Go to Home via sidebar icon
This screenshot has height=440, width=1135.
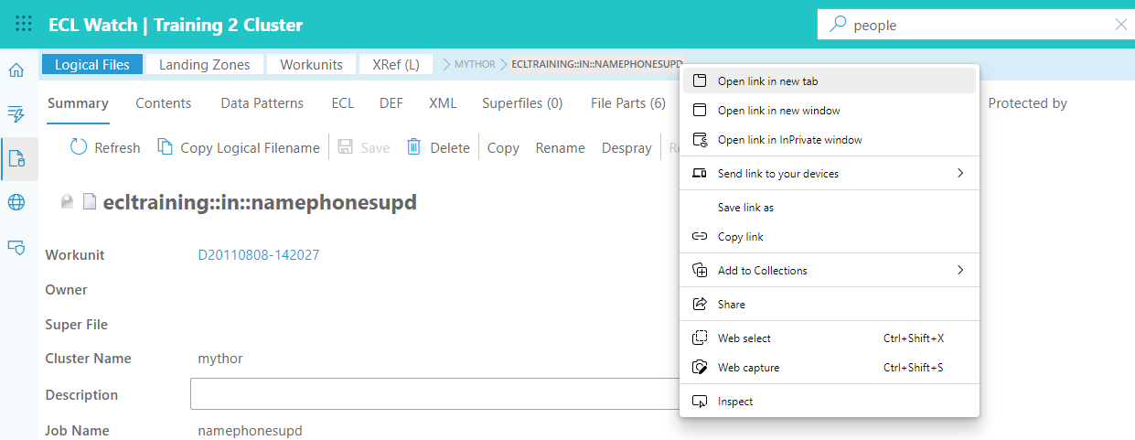(16, 70)
